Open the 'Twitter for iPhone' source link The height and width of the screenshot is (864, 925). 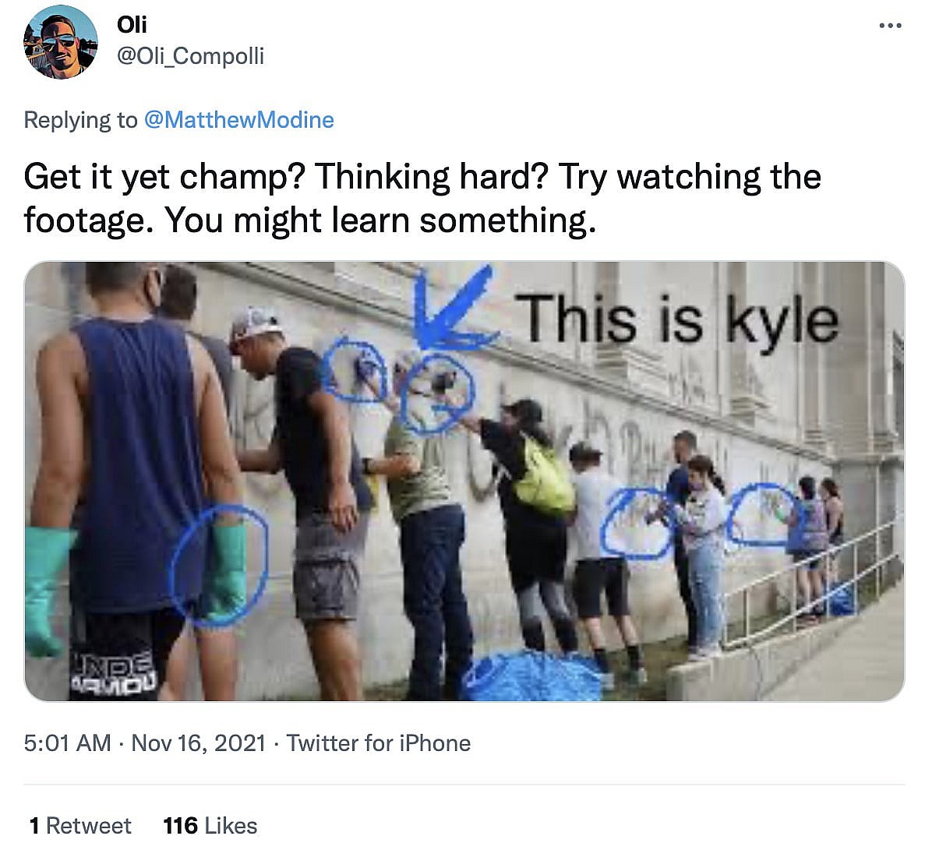(379, 743)
